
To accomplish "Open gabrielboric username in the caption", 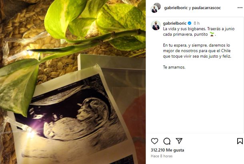I will [174, 23].
